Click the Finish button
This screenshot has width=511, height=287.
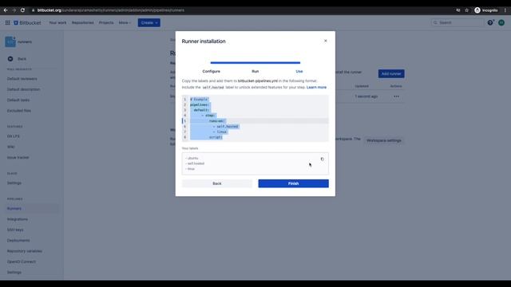(293, 183)
